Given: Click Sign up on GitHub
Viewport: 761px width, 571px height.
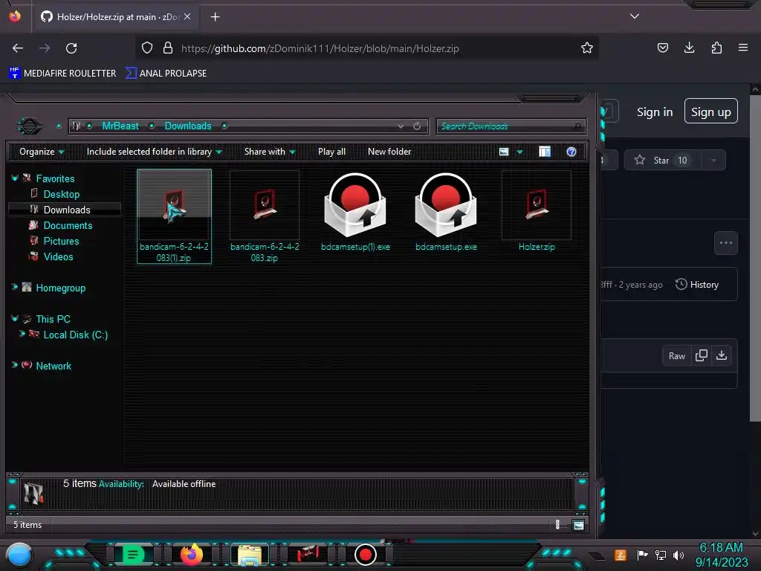Looking at the screenshot, I should tap(711, 112).
